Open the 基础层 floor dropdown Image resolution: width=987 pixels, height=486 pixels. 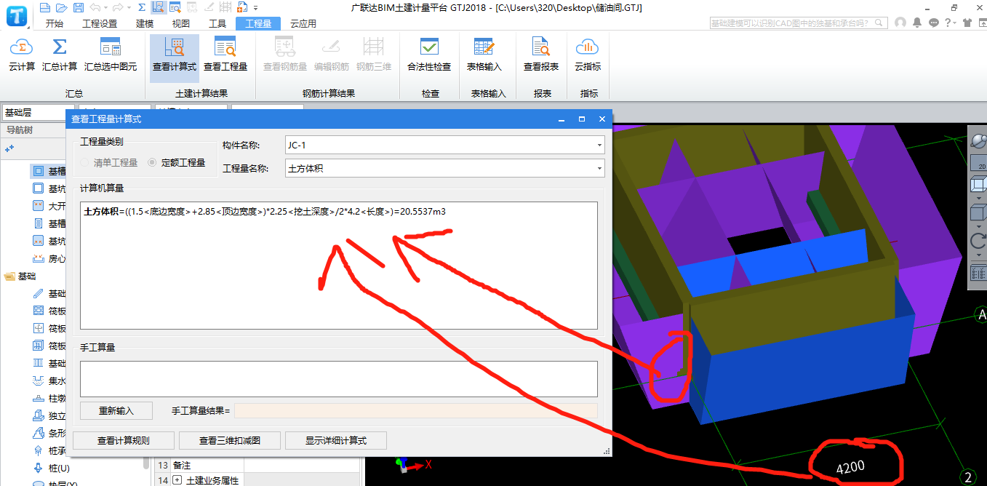click(x=38, y=112)
